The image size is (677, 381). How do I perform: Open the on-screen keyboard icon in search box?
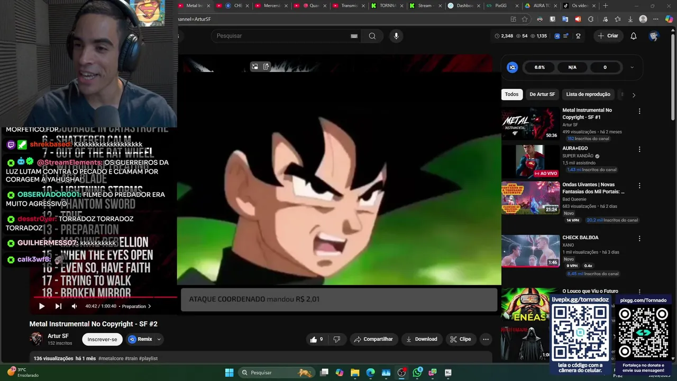click(354, 36)
